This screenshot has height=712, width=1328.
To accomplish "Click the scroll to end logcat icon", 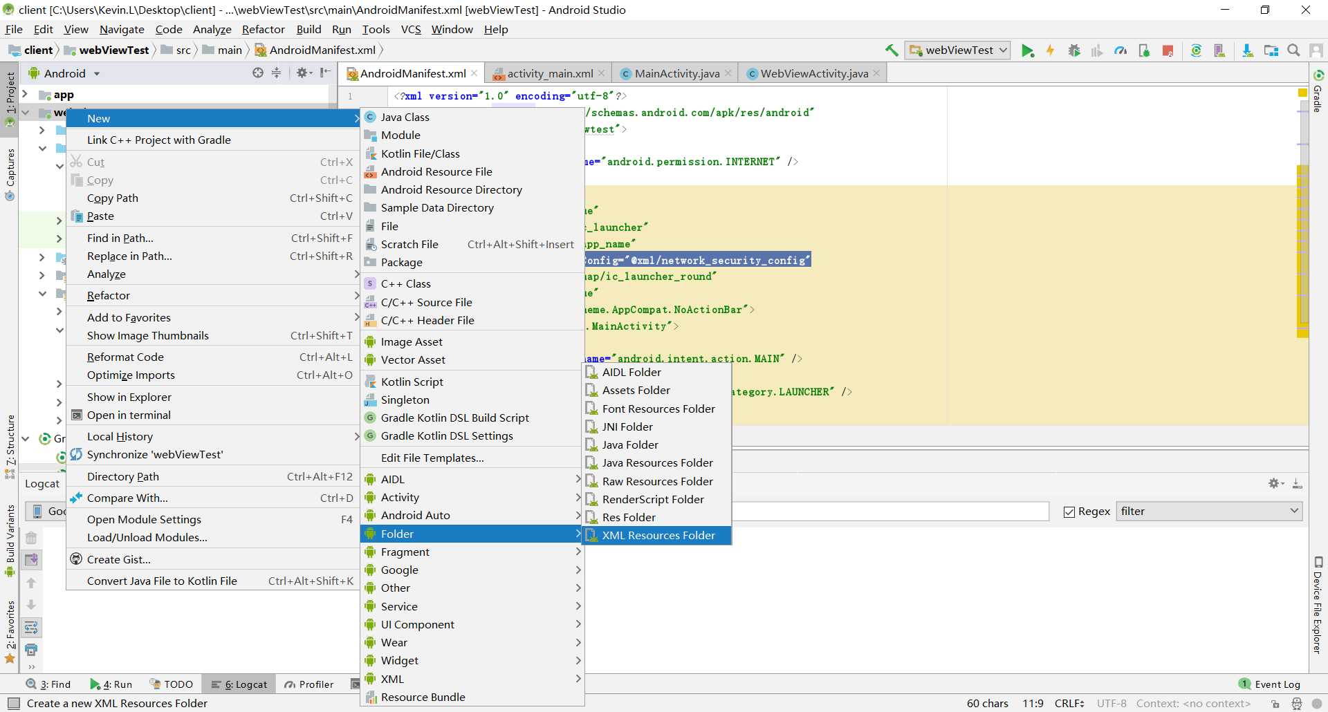I will 31,560.
